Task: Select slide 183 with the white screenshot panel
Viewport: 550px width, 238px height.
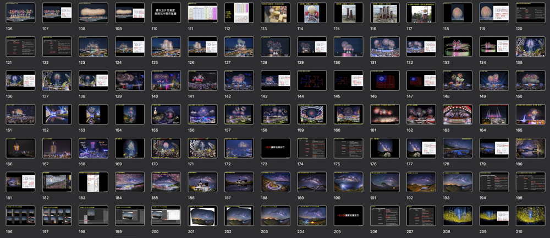Action: point(94,182)
